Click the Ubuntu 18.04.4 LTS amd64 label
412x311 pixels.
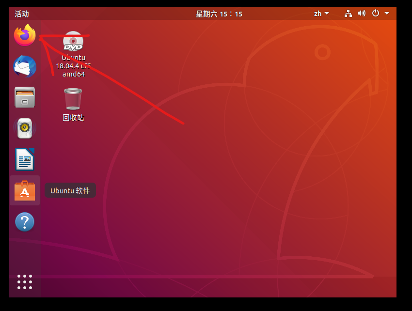[73, 66]
